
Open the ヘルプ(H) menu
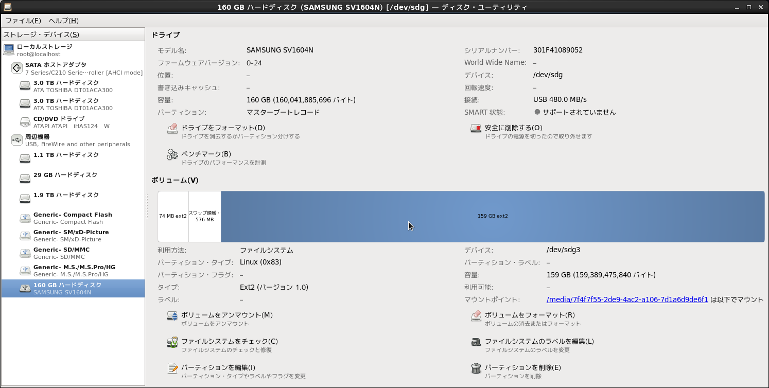pos(63,21)
